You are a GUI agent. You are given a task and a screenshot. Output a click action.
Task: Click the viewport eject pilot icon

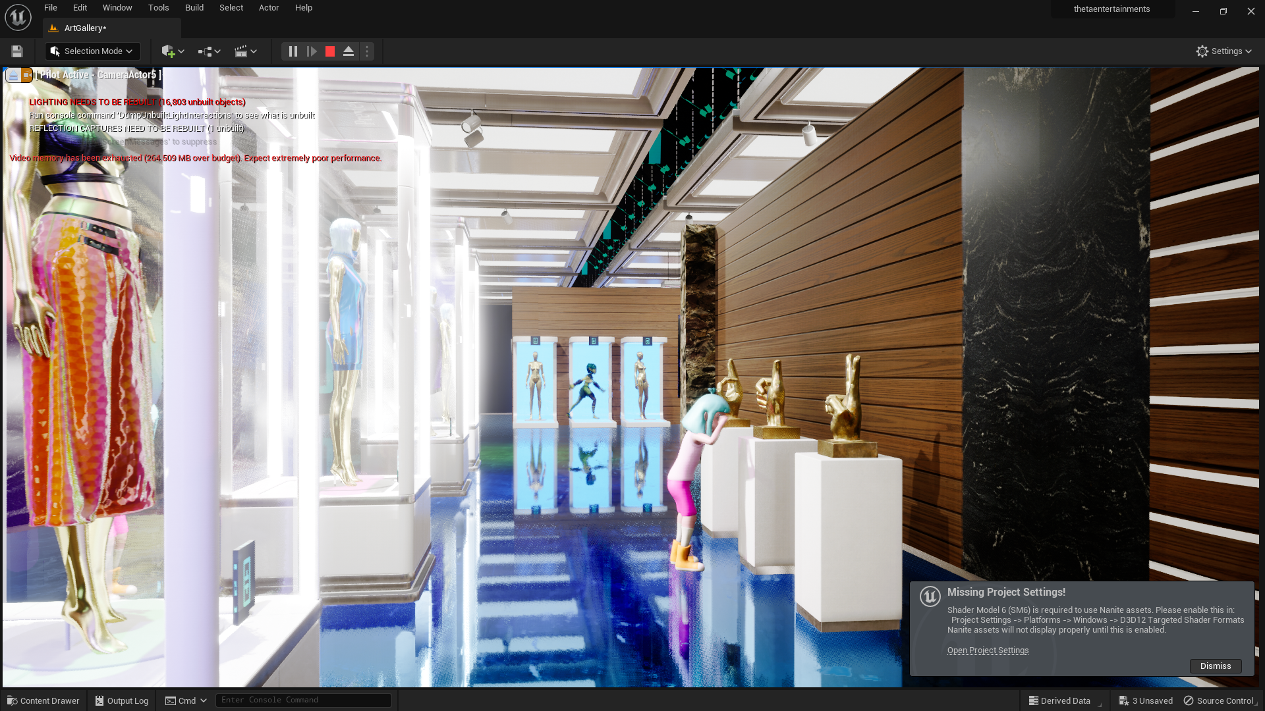click(x=13, y=76)
